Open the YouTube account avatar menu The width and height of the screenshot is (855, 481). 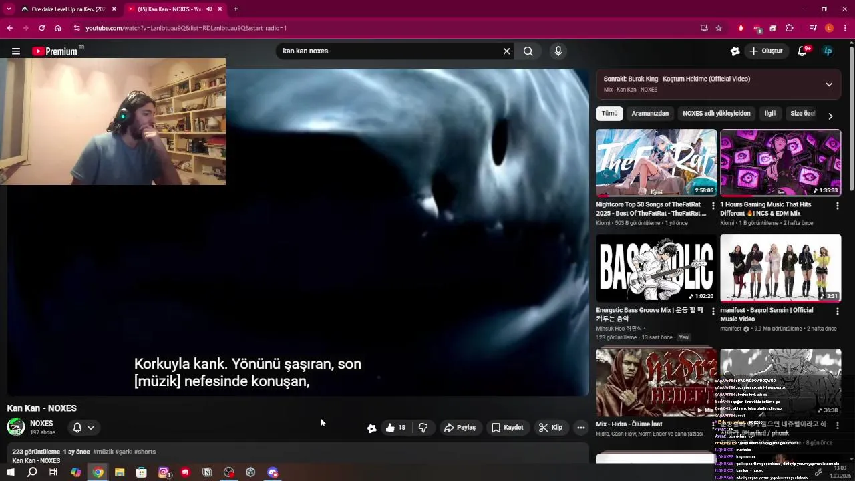(828, 51)
